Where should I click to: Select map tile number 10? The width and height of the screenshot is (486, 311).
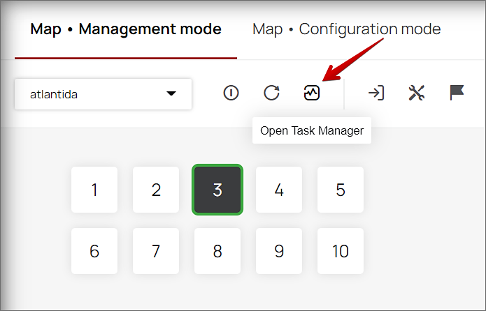coord(341,251)
